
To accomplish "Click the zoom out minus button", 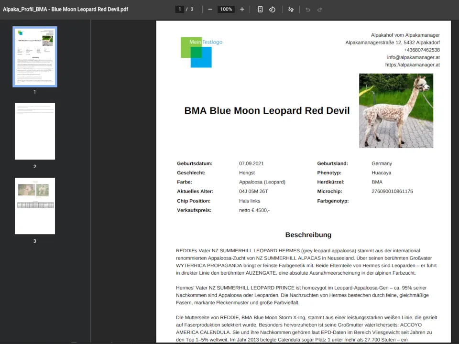I will tap(210, 10).
